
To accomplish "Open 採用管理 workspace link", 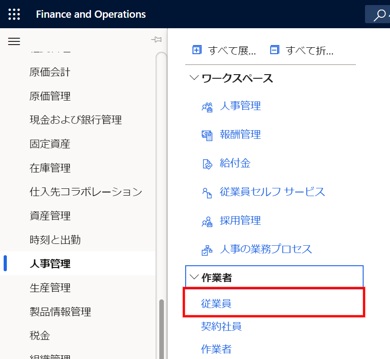I will pos(240,220).
